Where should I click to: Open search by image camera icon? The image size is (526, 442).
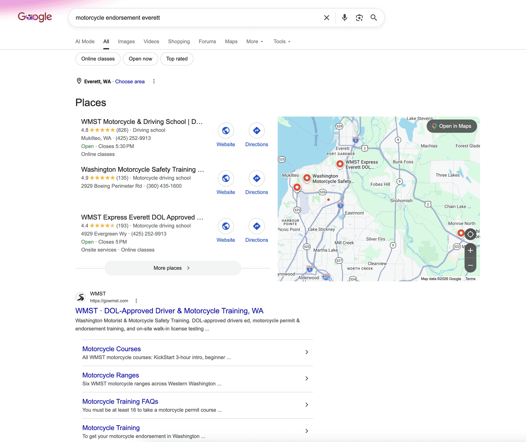[x=359, y=18]
